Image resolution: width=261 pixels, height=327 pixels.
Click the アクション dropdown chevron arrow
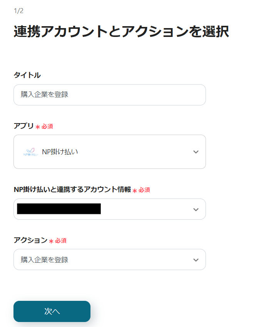pyautogui.click(x=196, y=260)
